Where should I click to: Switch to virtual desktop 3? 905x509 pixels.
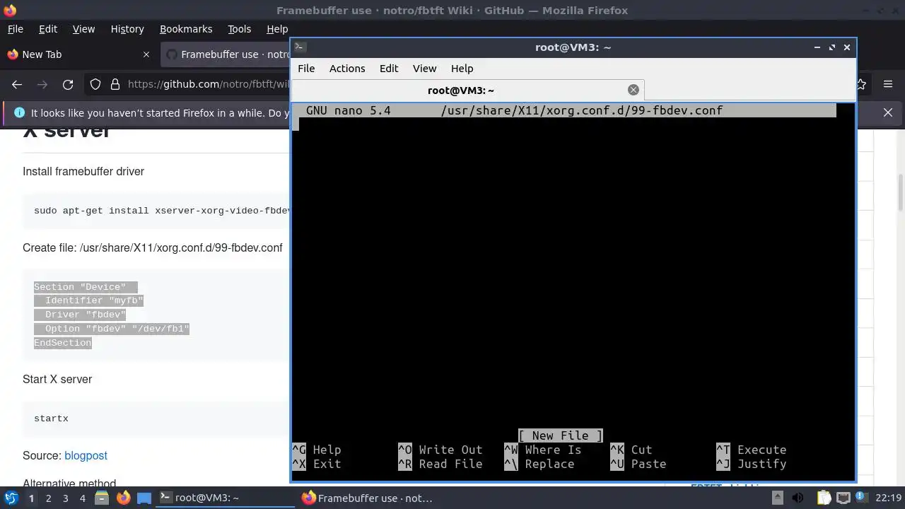(65, 498)
